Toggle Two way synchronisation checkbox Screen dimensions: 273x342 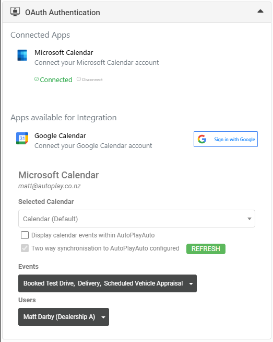coord(25,248)
